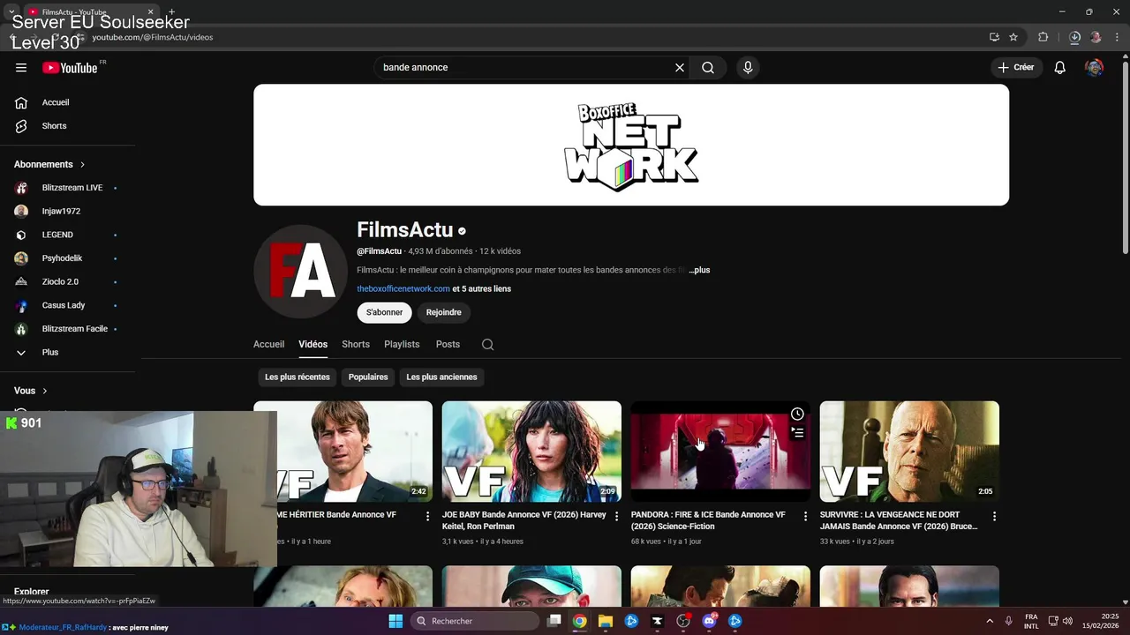
Task: Open the et 5 autres liens link
Action: pos(482,289)
